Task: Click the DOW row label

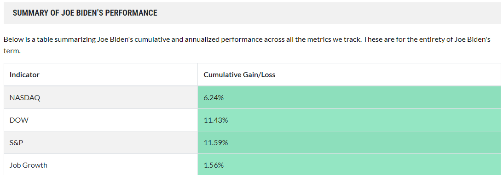Action: click(x=19, y=120)
